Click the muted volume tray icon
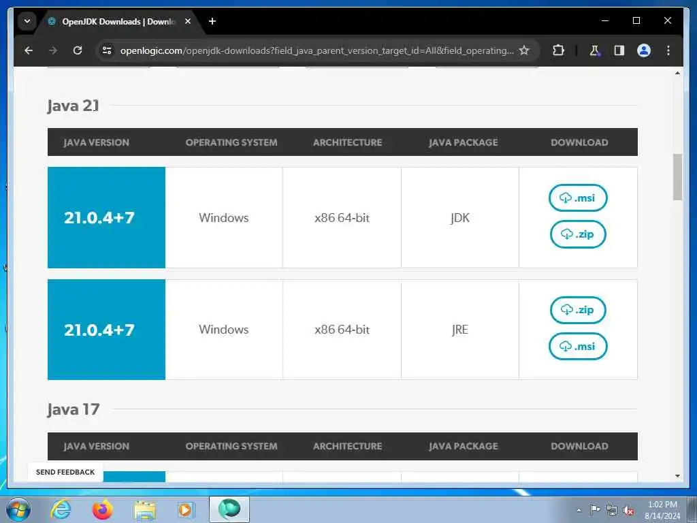Image resolution: width=697 pixels, height=523 pixels. coord(628,511)
